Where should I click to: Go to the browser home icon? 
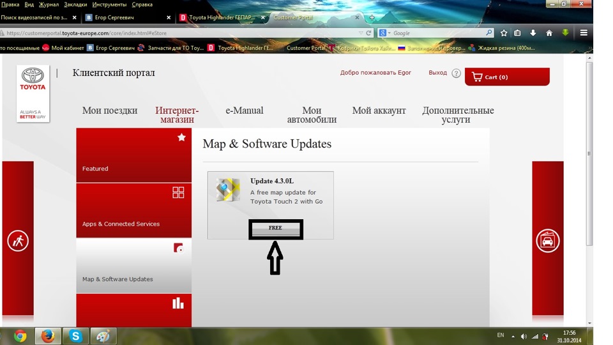pos(549,33)
